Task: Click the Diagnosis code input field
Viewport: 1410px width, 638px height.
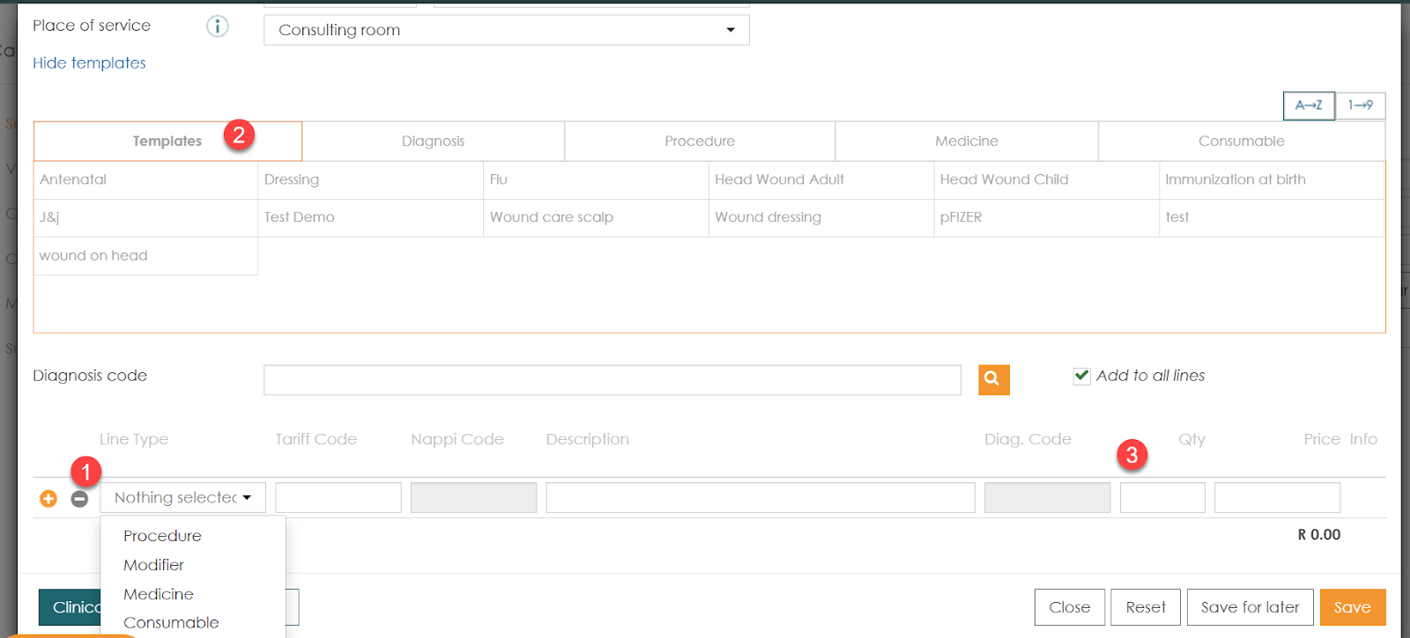Action: pos(612,380)
